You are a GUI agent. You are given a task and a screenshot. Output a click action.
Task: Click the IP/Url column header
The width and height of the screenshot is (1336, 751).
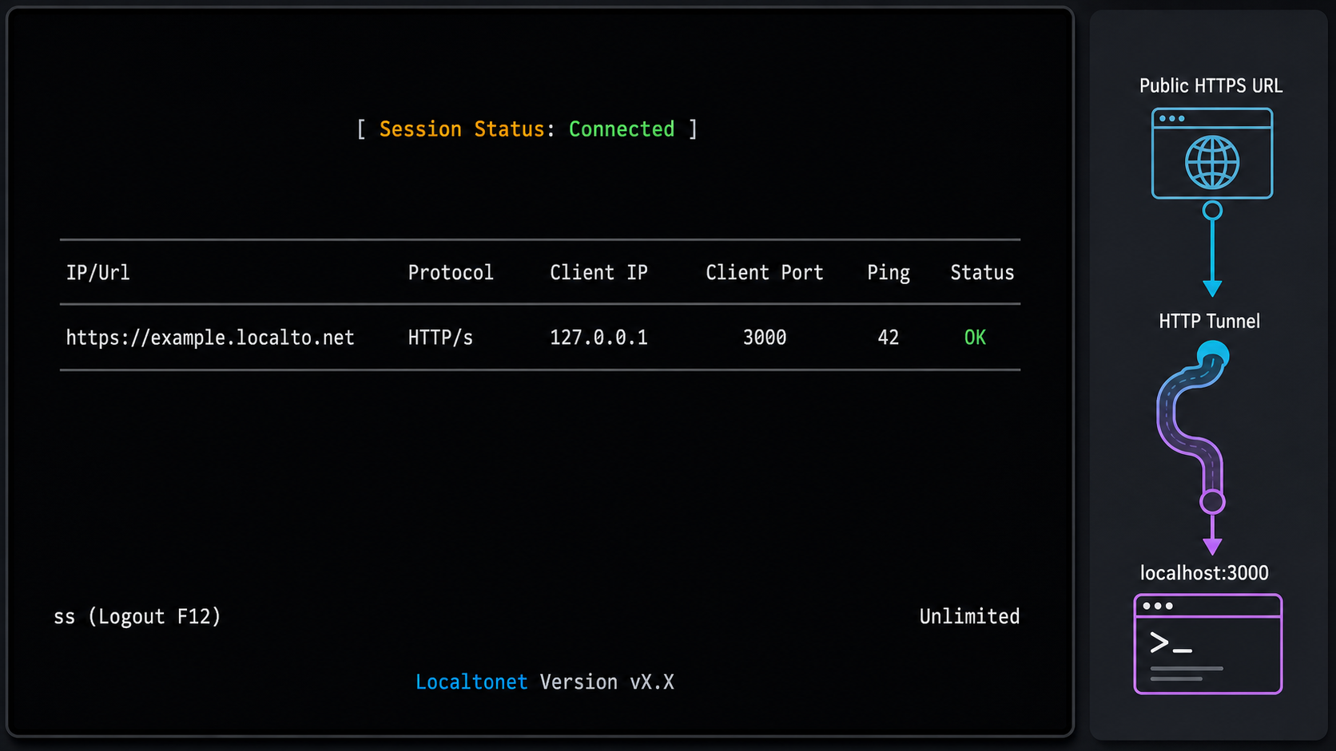[x=97, y=273]
